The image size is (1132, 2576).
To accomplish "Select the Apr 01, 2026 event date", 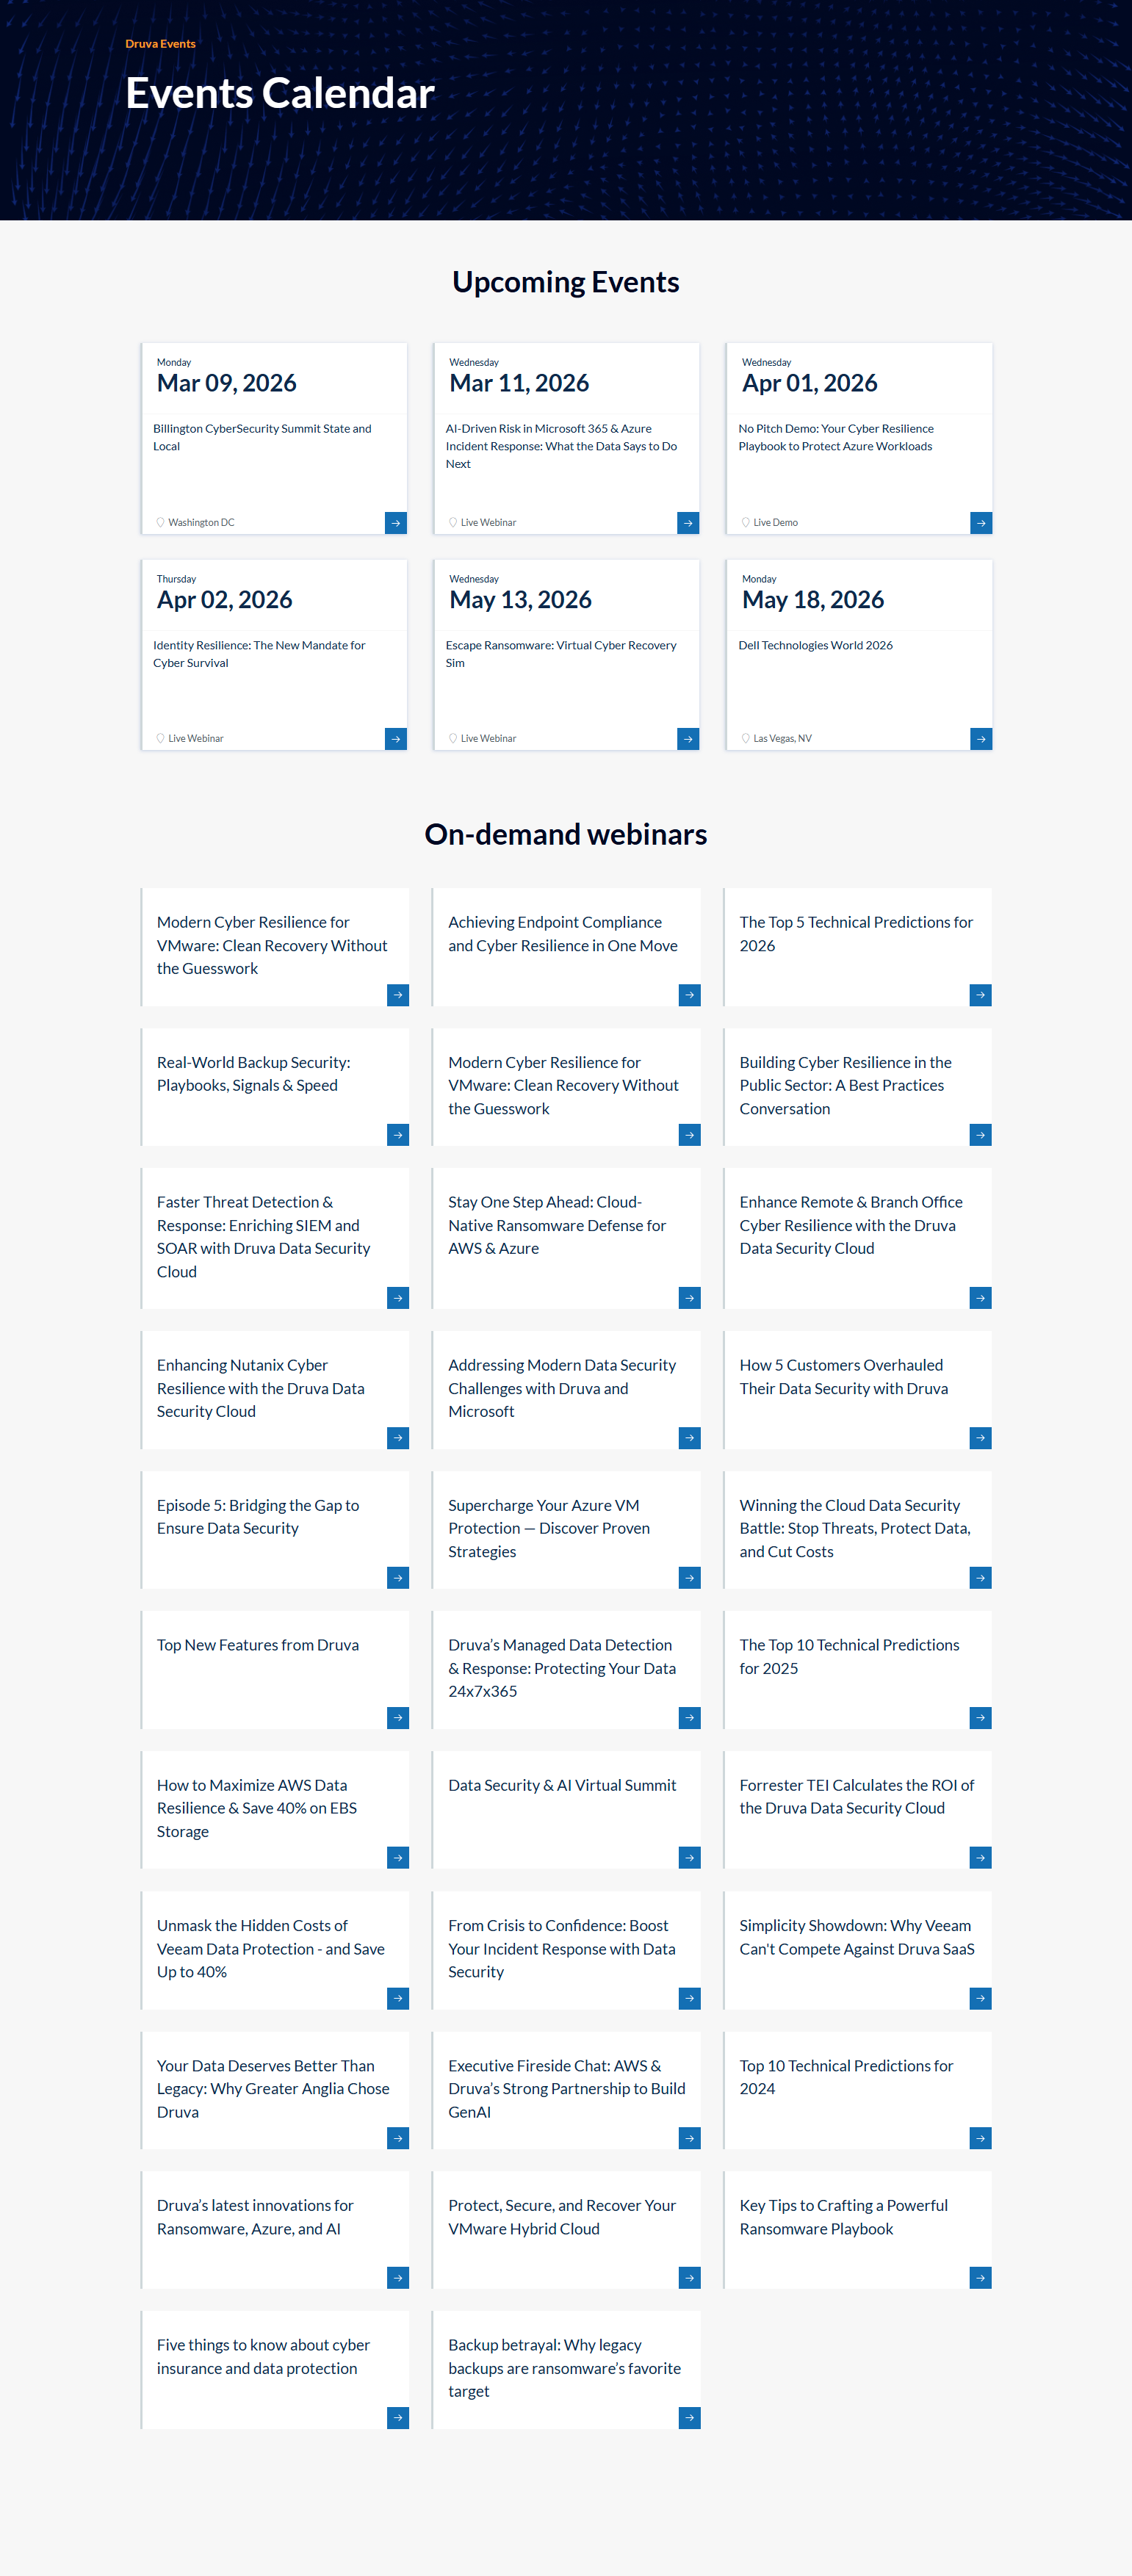I will point(809,383).
